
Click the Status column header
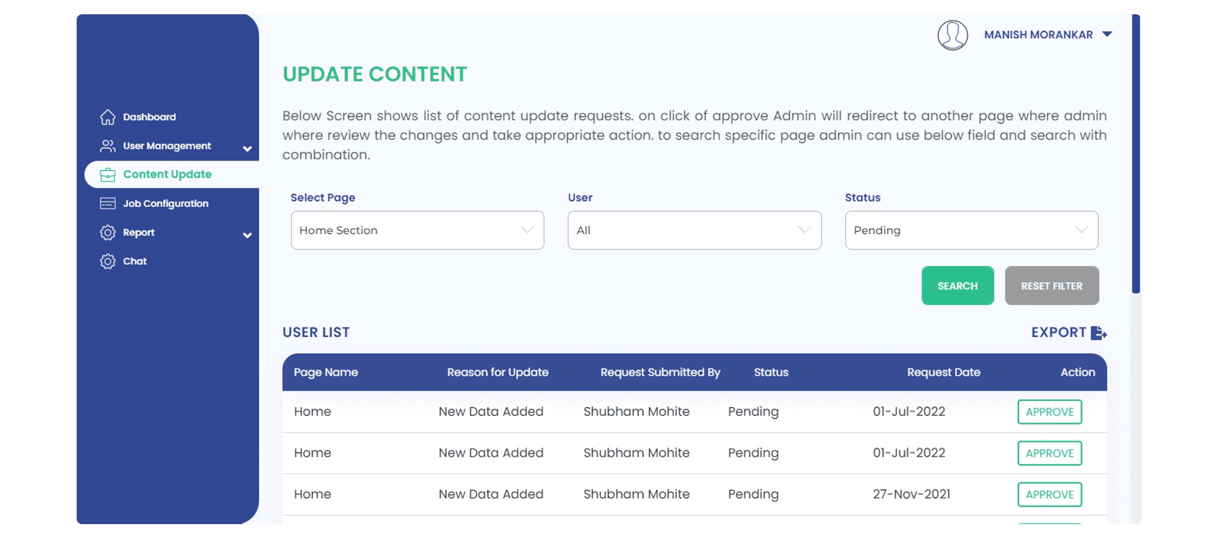pyautogui.click(x=771, y=372)
